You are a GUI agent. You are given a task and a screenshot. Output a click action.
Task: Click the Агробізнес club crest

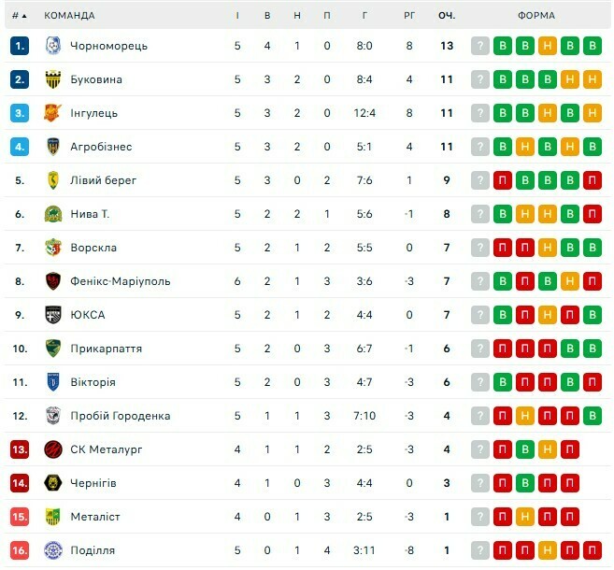tap(52, 147)
